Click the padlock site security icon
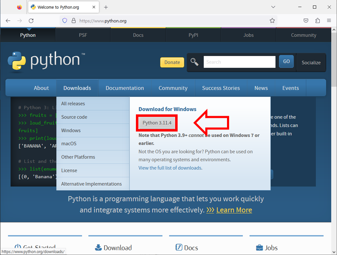337x255 pixels. coord(74,21)
